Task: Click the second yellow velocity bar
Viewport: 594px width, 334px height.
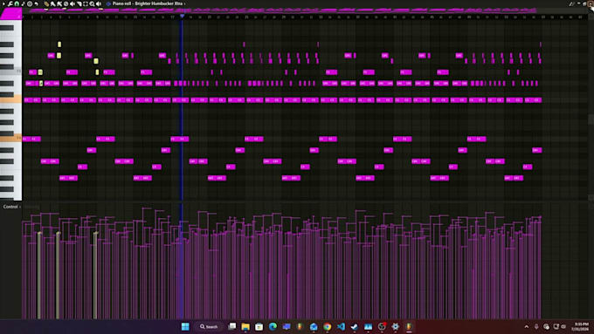Action: 58,276
